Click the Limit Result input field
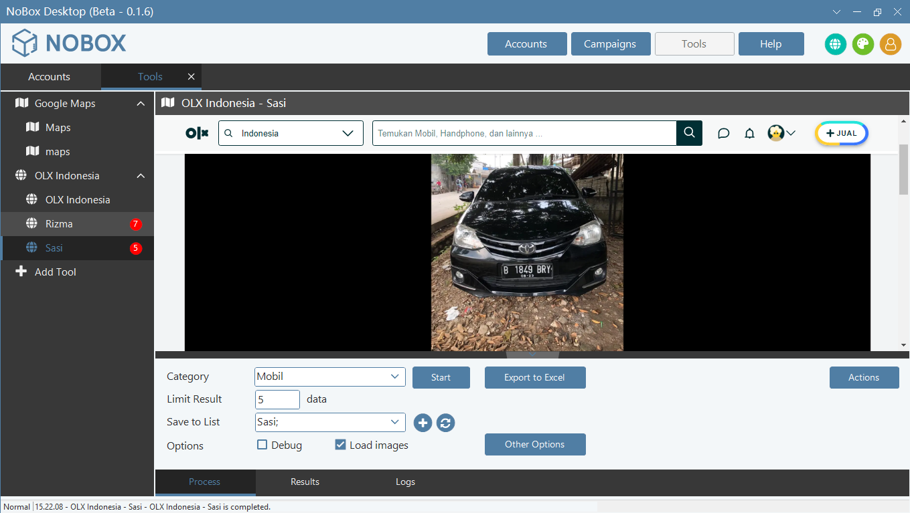 point(277,399)
